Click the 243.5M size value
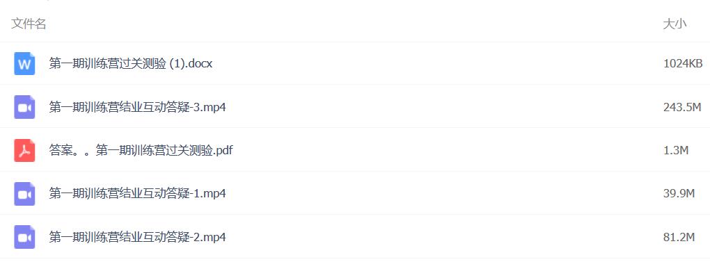Viewport: 710px width, 262px height. click(x=682, y=107)
